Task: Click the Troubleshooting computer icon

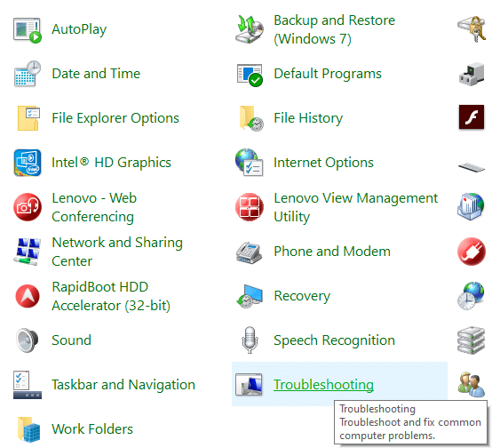Action: 249,385
